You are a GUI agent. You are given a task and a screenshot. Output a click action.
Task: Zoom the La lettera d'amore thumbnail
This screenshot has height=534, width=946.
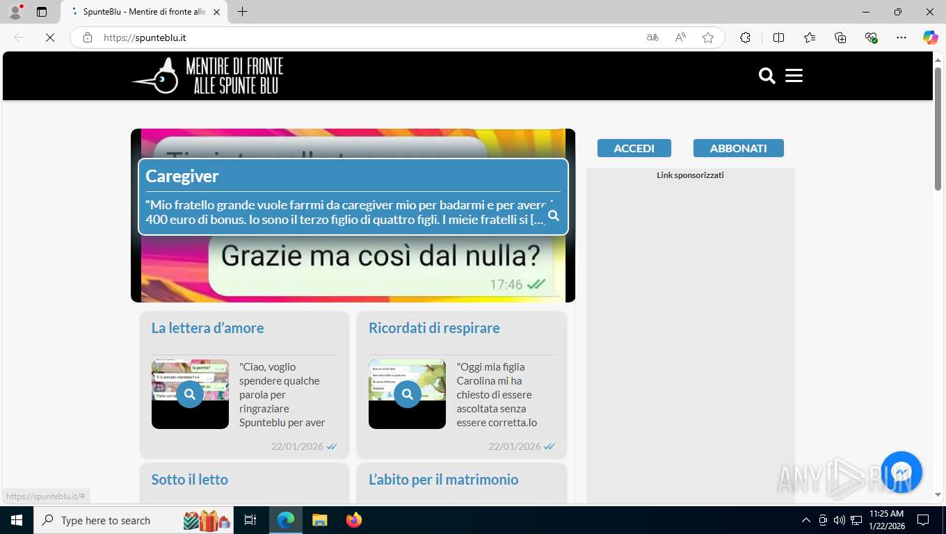(190, 394)
